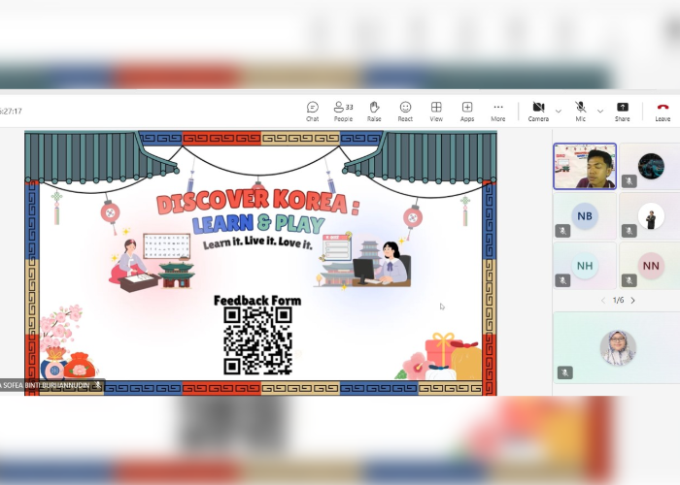
Task: Open the Apps panel
Action: 467,111
